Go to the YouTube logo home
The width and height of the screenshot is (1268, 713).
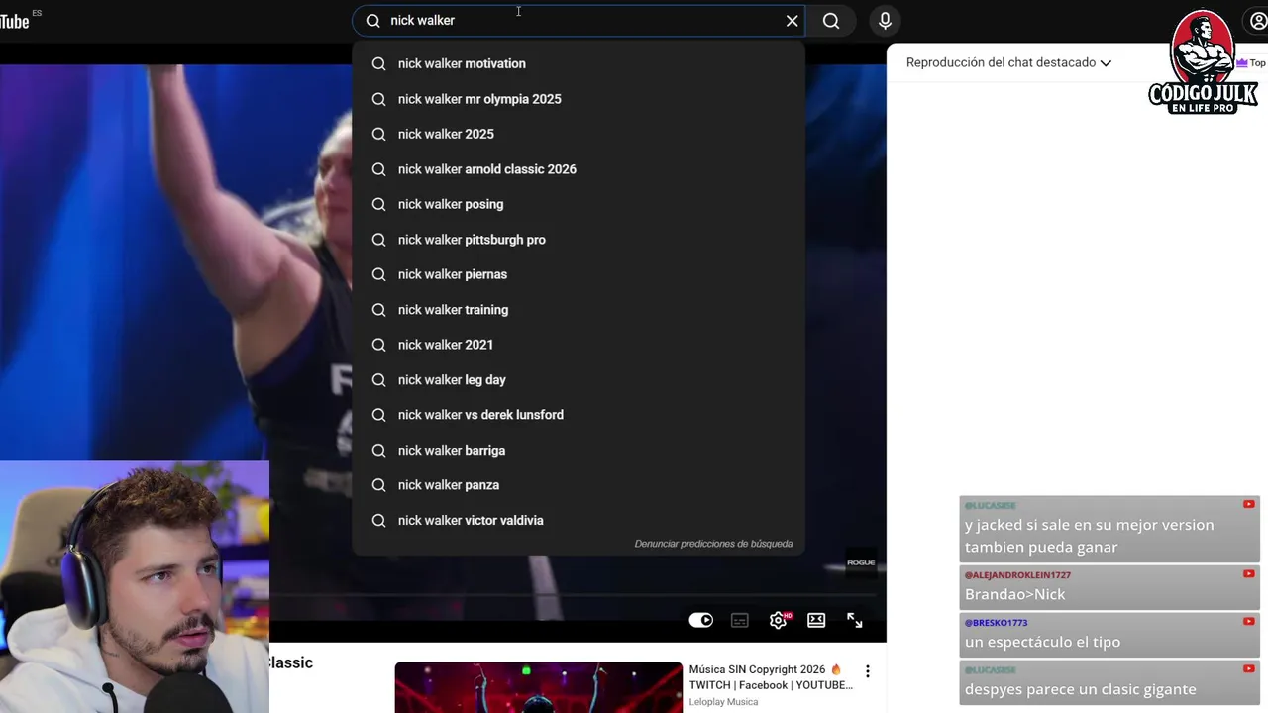click(15, 21)
